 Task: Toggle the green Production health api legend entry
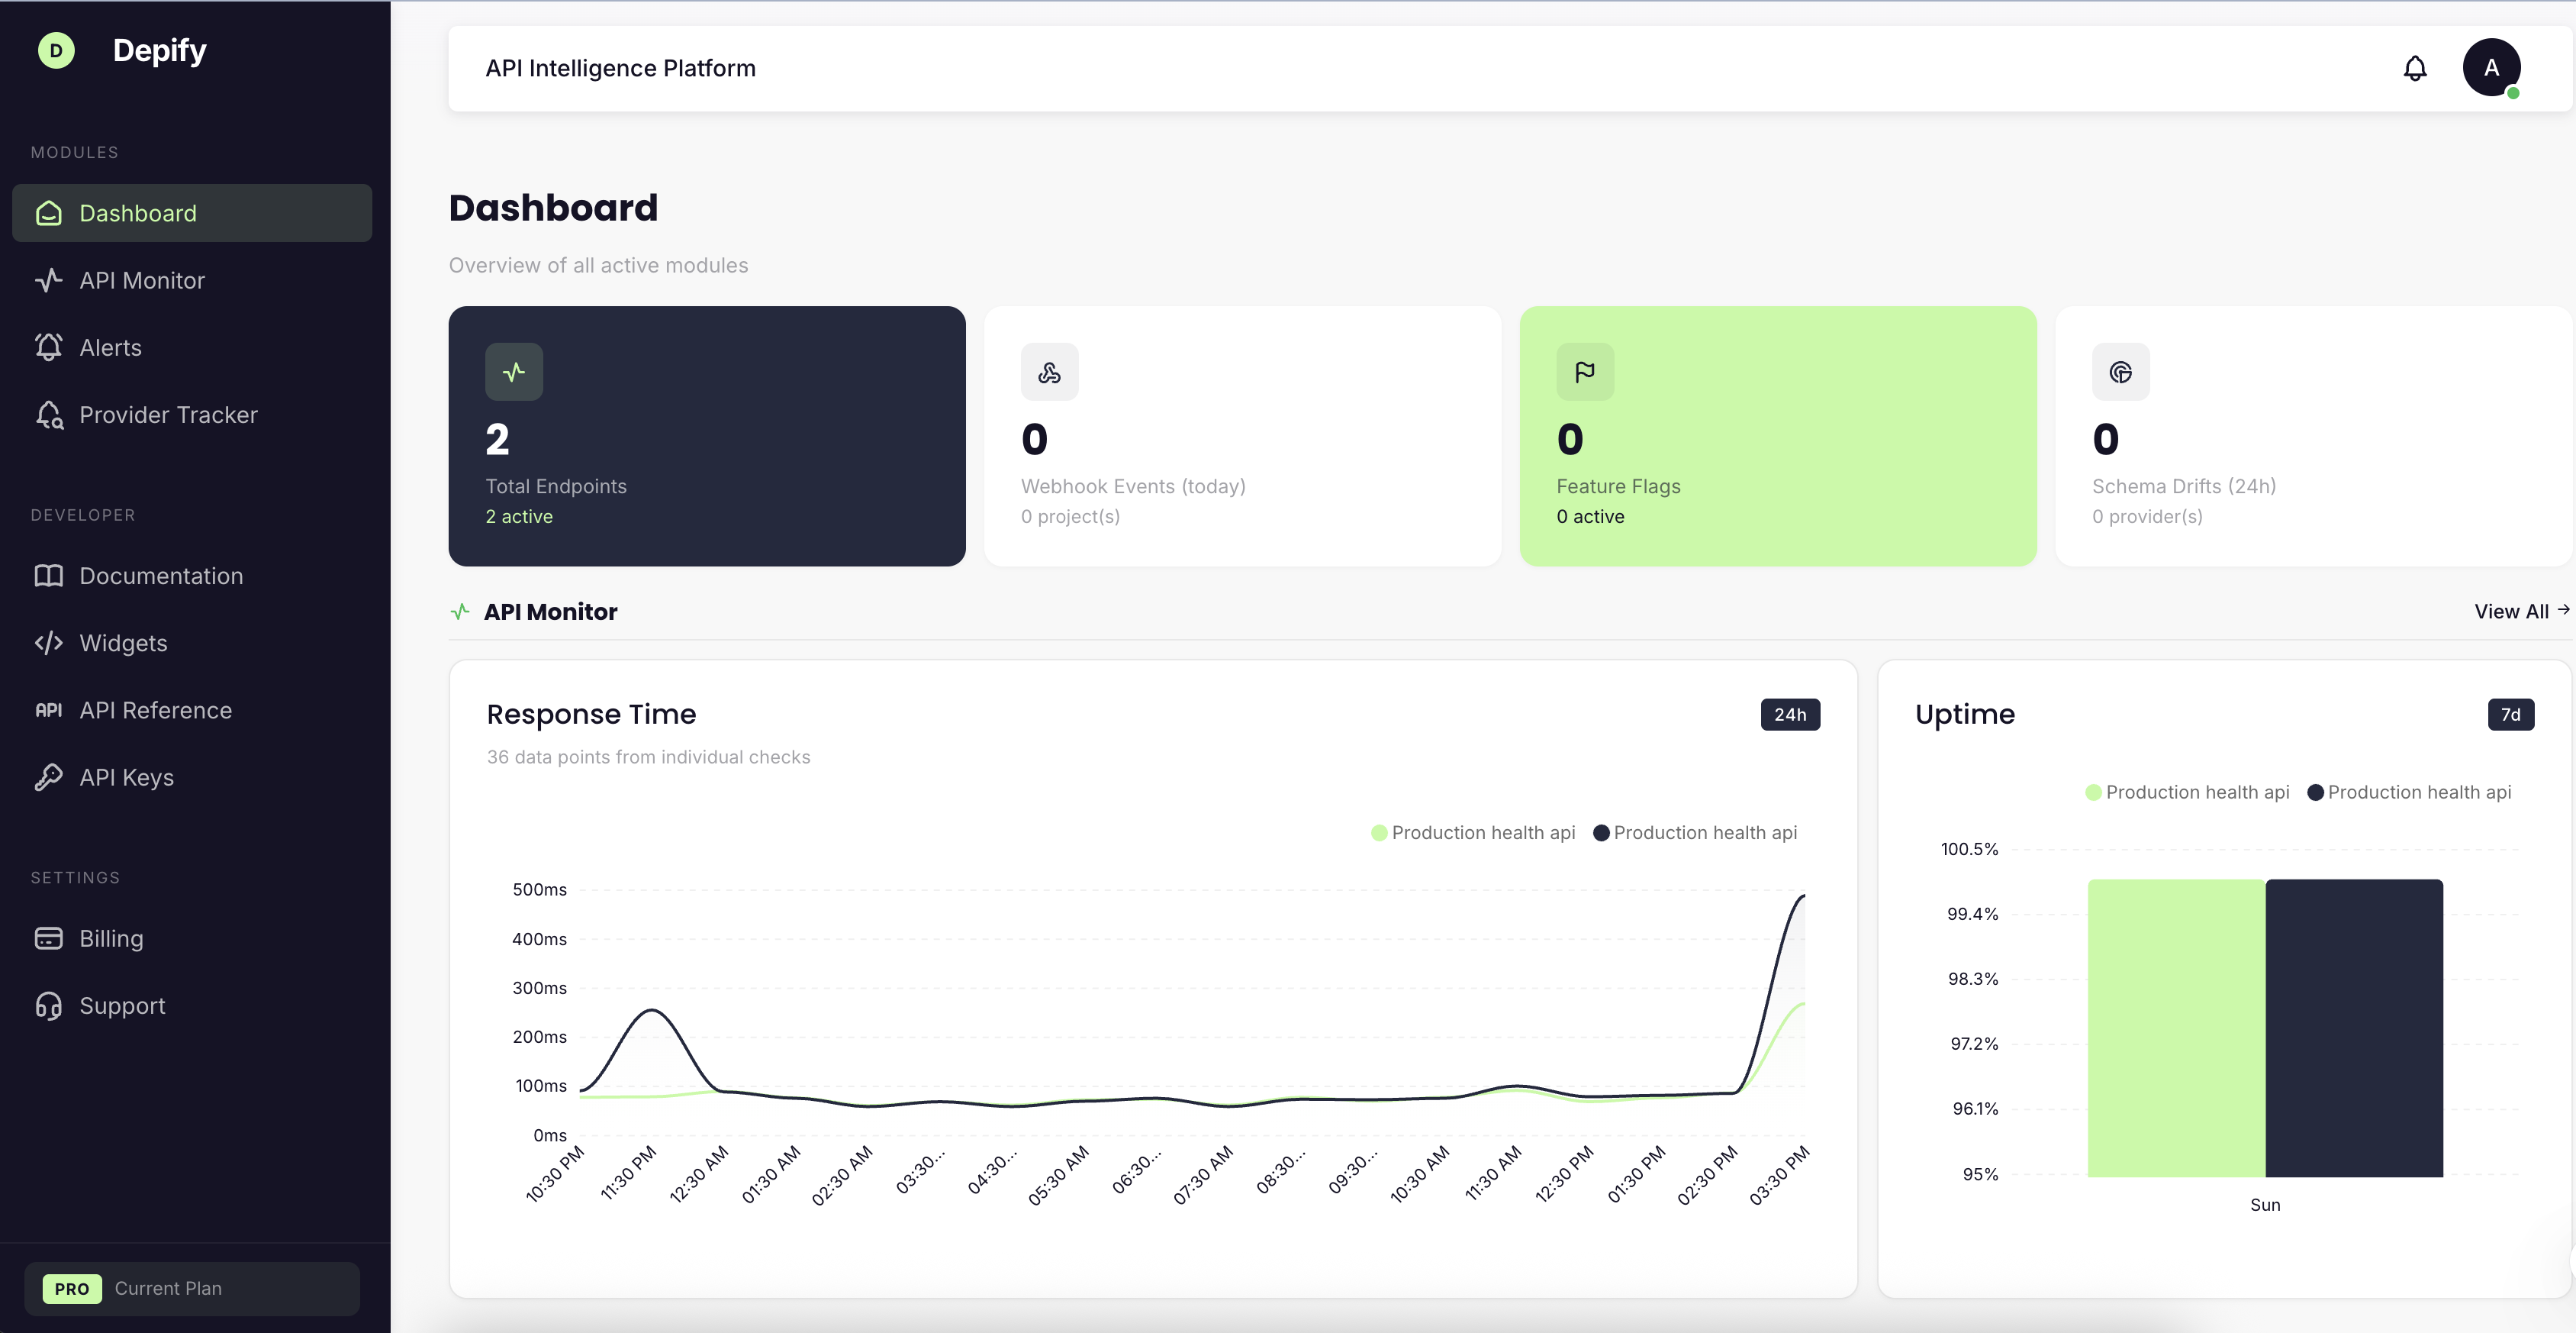click(x=1471, y=831)
